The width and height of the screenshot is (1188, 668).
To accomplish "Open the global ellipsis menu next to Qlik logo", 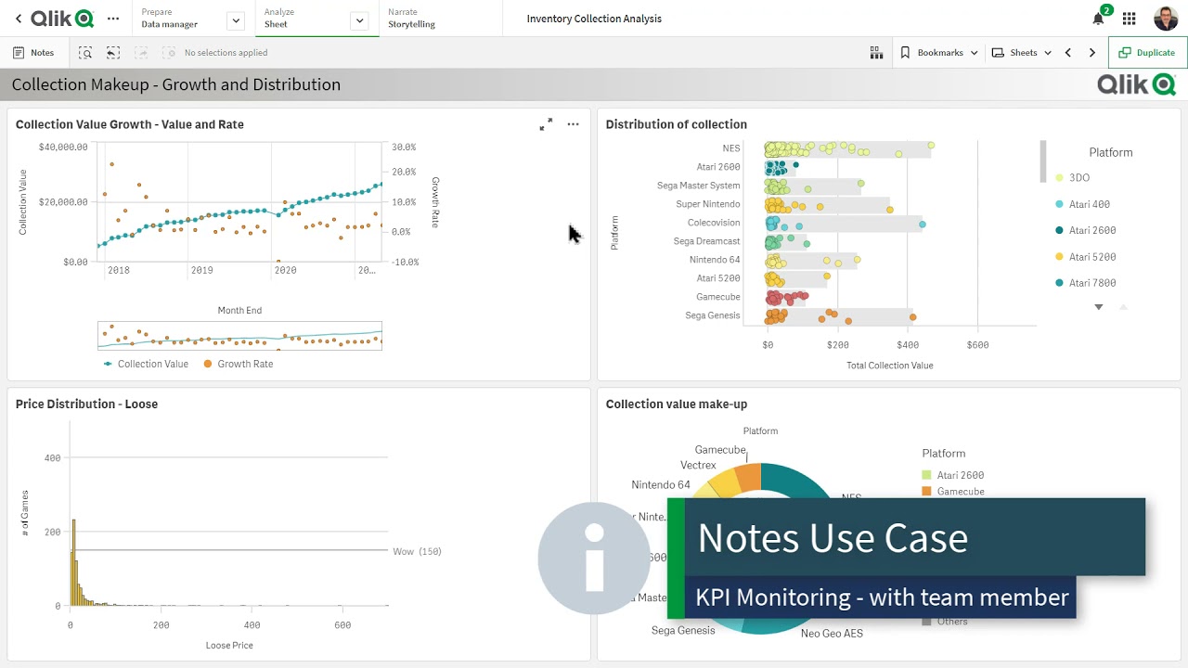I will tap(113, 19).
